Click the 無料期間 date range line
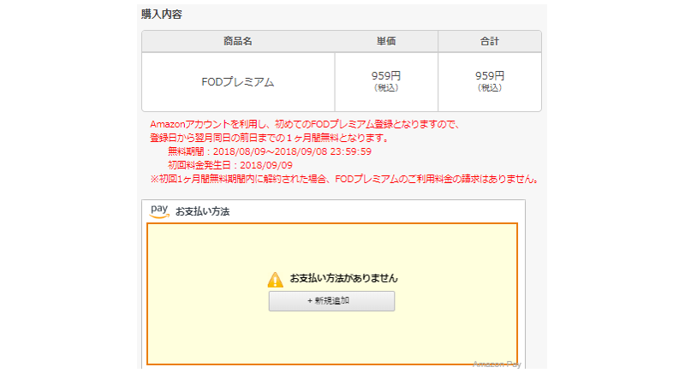Viewport: 685px width, 373px height. point(270,151)
